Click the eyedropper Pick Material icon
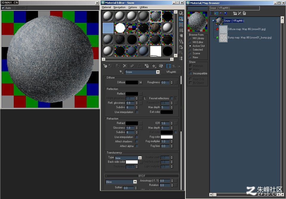Image resolution: width=286 pixels, height=199 pixels. 121,72
